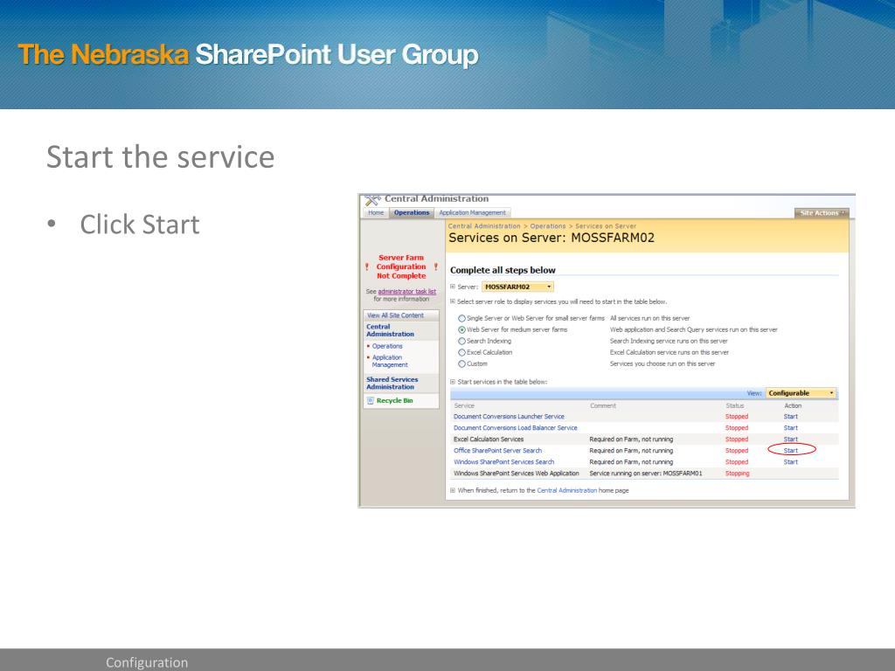The width and height of the screenshot is (895, 671).
Task: Open the Recycle Bin icon in sidebar
Action: click(371, 400)
